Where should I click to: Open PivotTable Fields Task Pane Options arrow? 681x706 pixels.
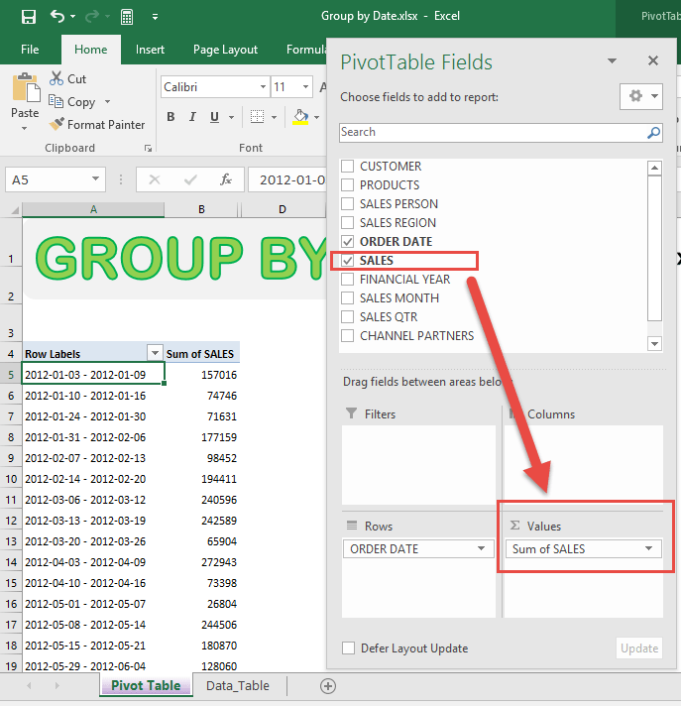pyautogui.click(x=613, y=60)
